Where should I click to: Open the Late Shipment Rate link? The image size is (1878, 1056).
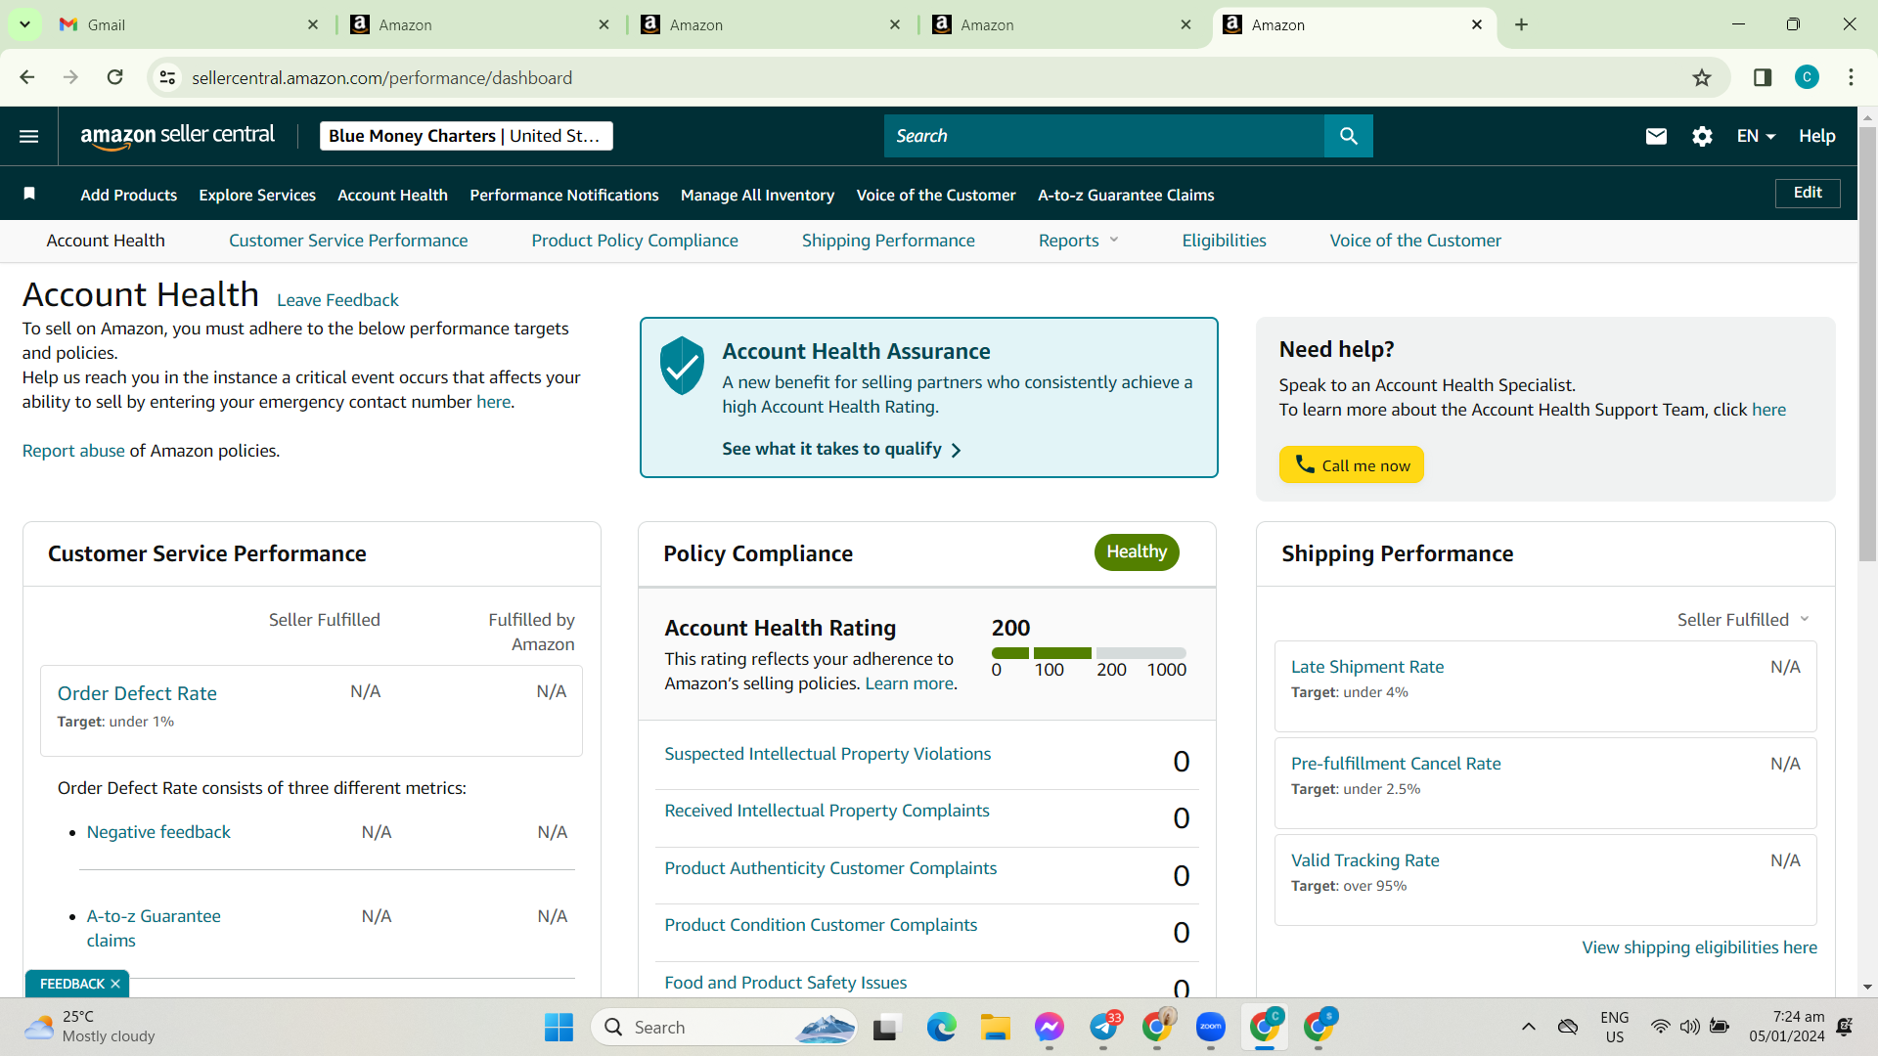[1367, 667]
